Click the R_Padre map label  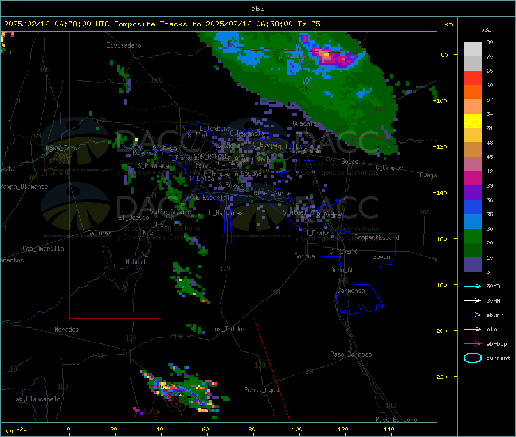coord(329,215)
